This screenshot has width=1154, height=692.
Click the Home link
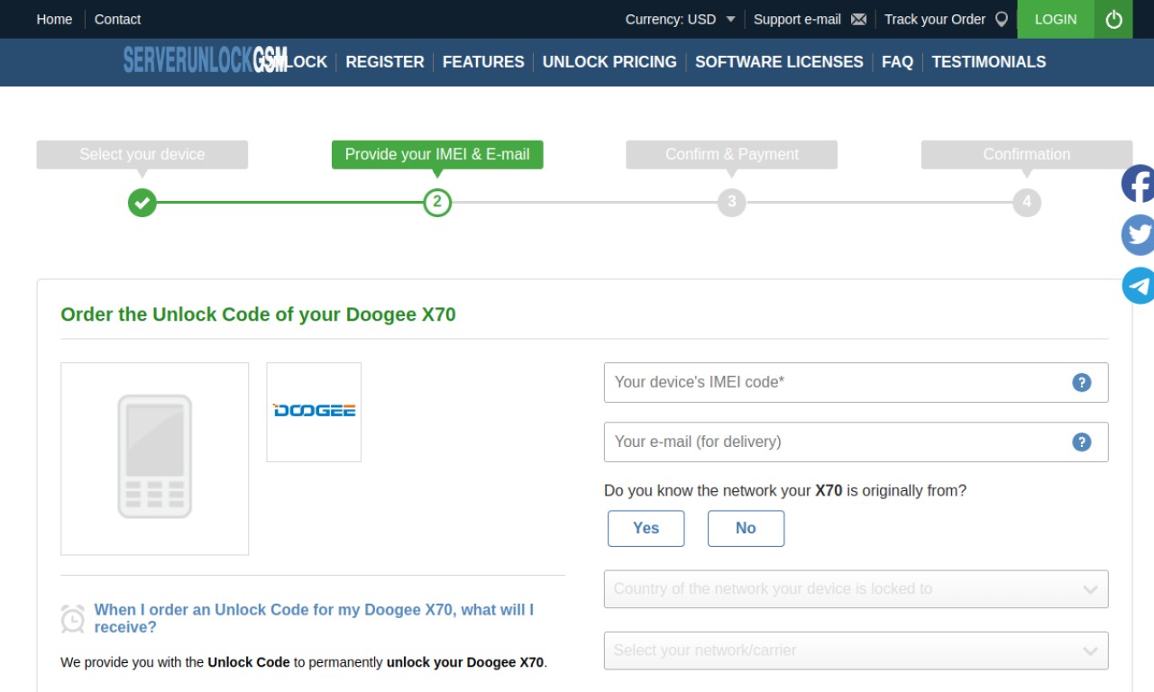tap(54, 19)
